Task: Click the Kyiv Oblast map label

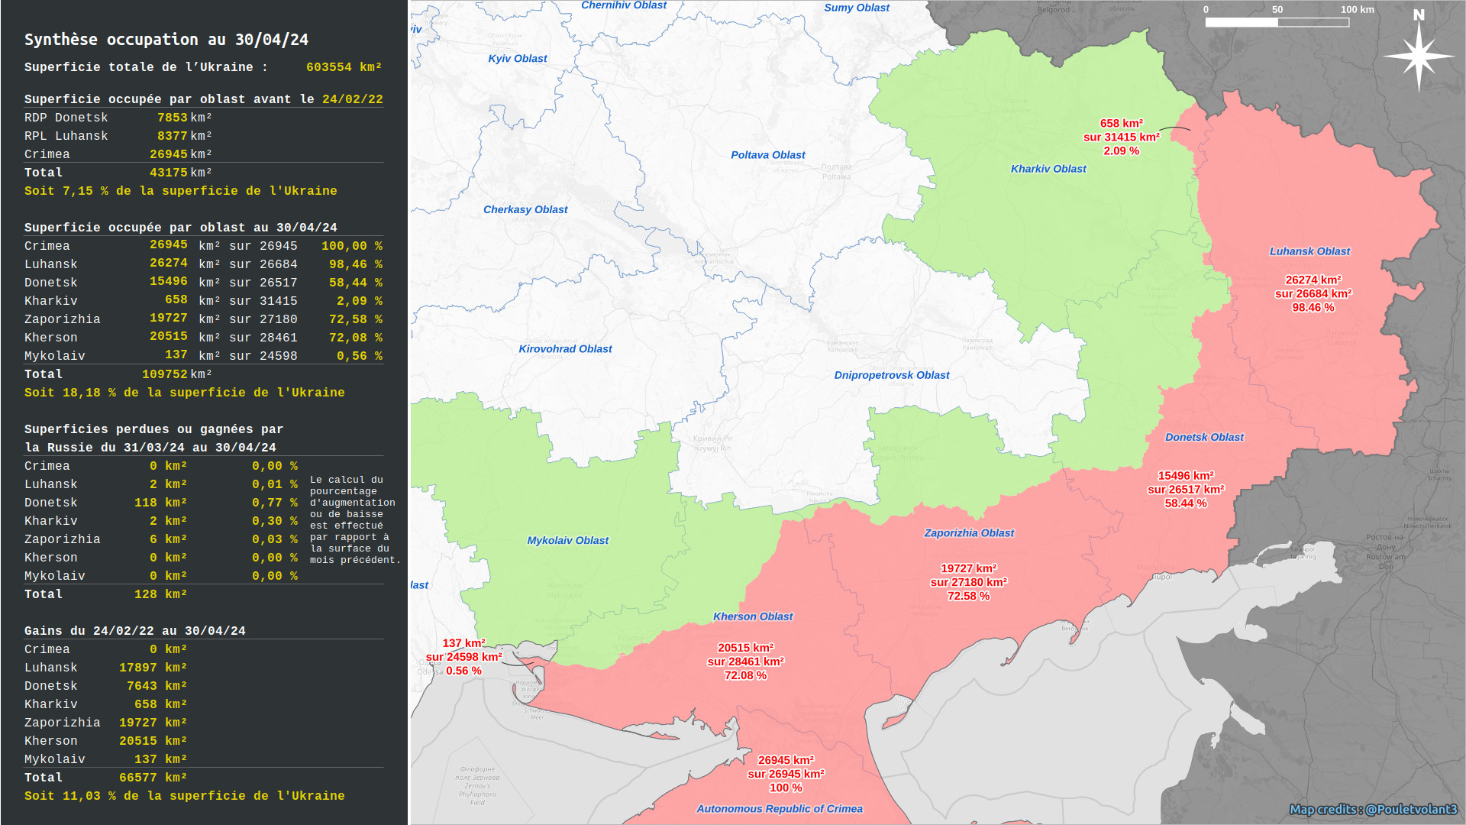Action: tap(518, 59)
